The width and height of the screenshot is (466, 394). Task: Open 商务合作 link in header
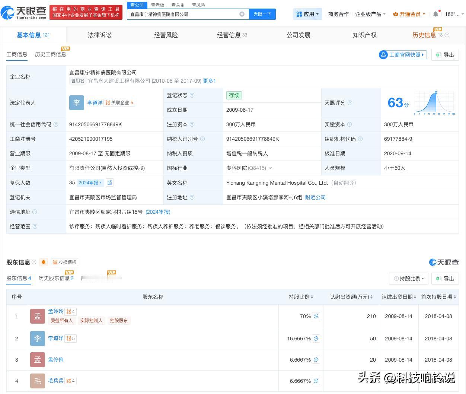click(x=338, y=14)
